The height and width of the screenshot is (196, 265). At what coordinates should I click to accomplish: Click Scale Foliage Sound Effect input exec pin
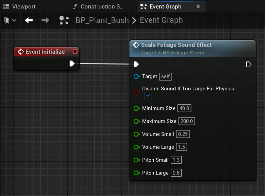[x=136, y=64]
